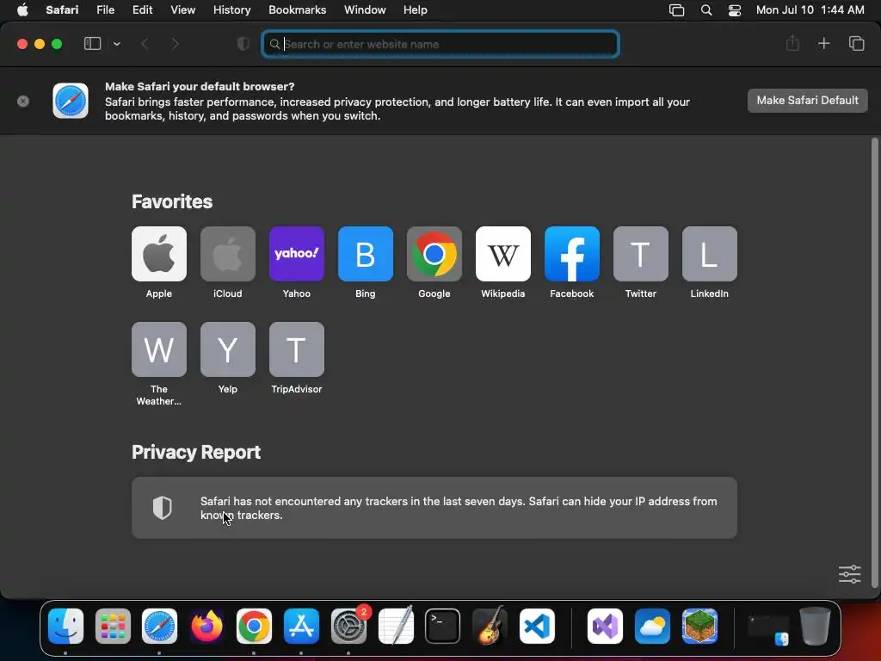881x661 pixels.
Task: Open the Privacy Report tracker summary box
Action: coord(434,508)
